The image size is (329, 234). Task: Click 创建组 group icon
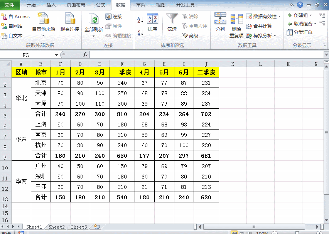290,15
